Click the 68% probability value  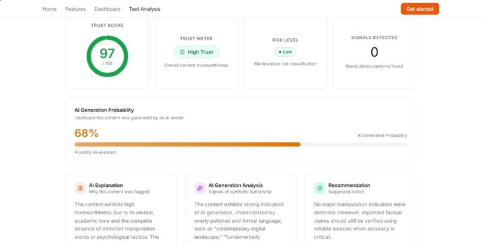point(86,133)
